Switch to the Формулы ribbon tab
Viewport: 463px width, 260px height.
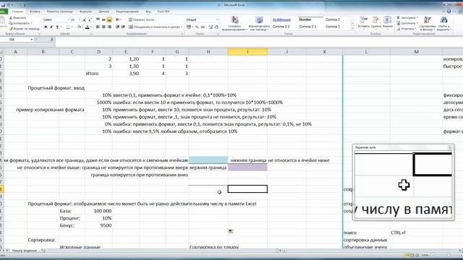pyautogui.click(x=85, y=12)
